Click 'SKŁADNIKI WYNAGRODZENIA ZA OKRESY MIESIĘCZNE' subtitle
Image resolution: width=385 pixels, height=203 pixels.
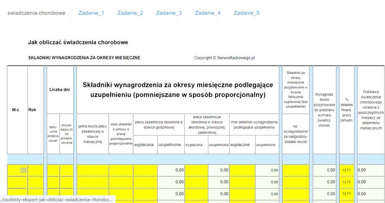pos(84,58)
